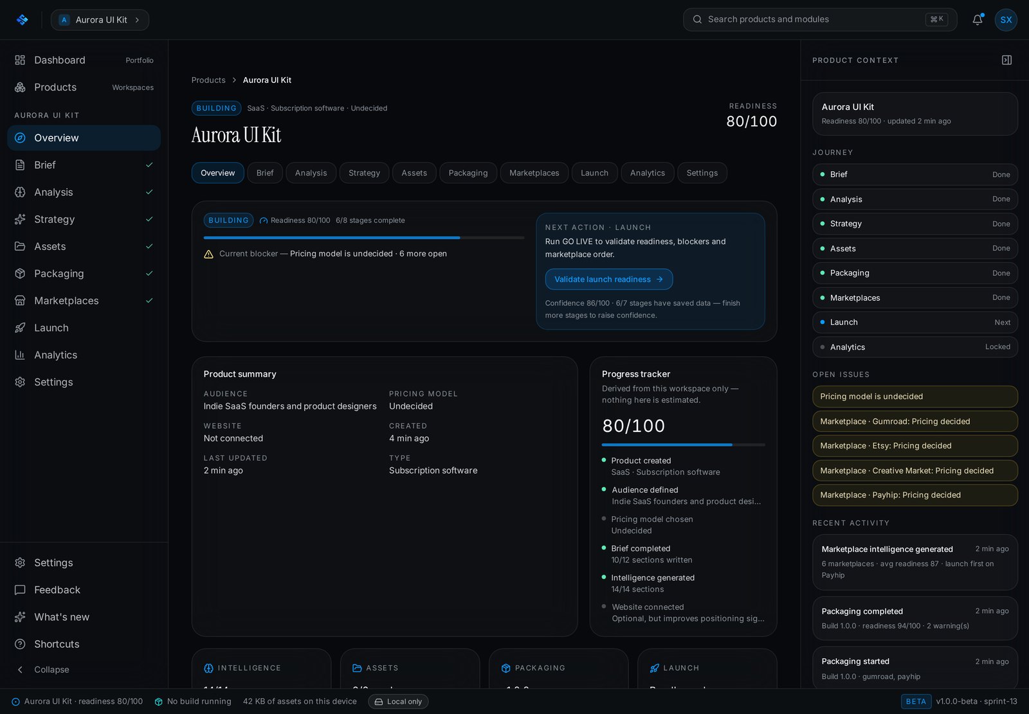
Task: Collapse the Product Context panel icon
Action: click(1007, 60)
